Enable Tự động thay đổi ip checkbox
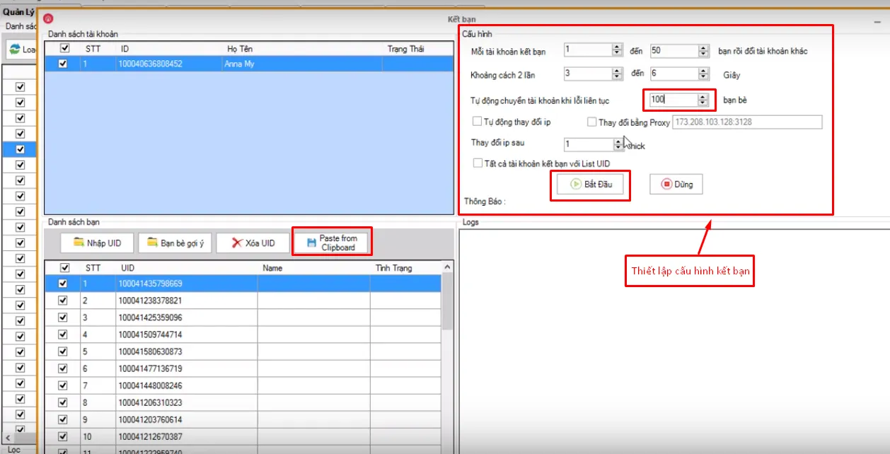 coord(478,122)
